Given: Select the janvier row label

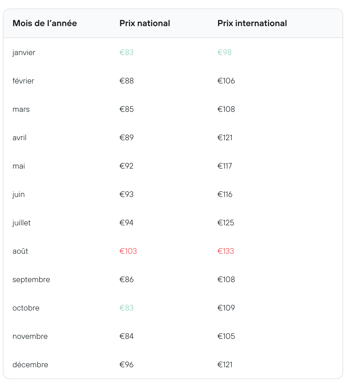Looking at the screenshot, I should (x=24, y=53).
